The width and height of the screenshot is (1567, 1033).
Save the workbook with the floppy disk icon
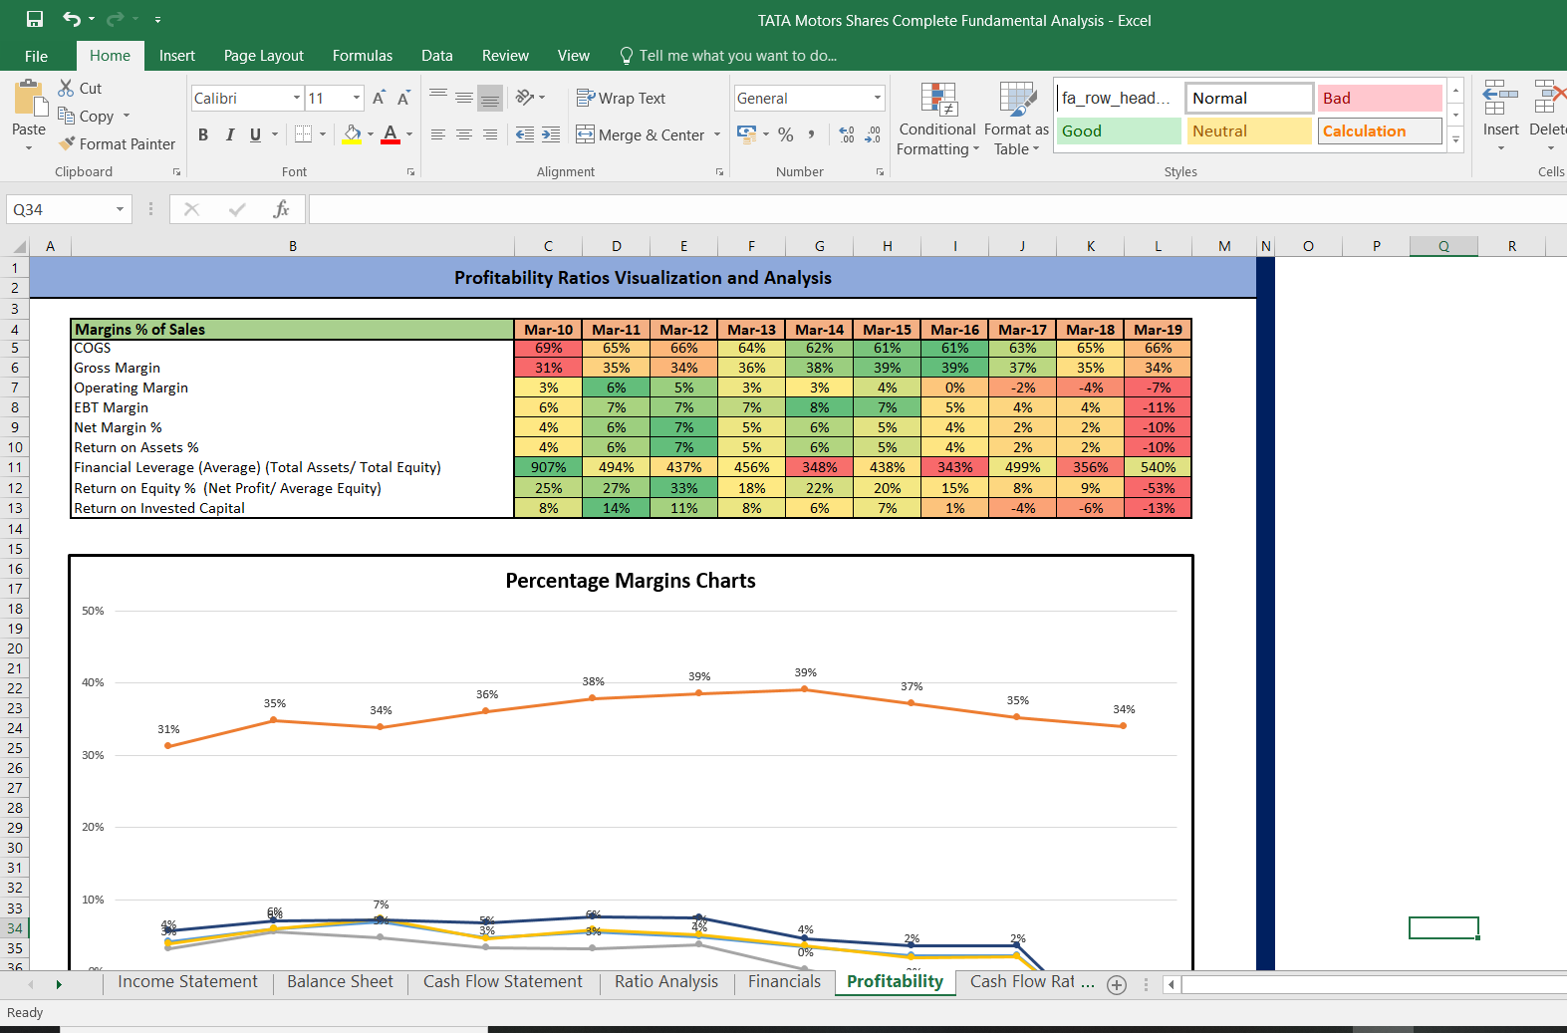point(35,19)
